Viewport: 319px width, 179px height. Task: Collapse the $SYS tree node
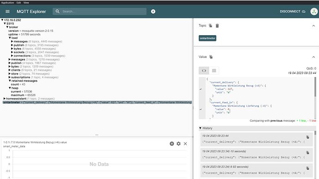pyautogui.click(x=5, y=24)
